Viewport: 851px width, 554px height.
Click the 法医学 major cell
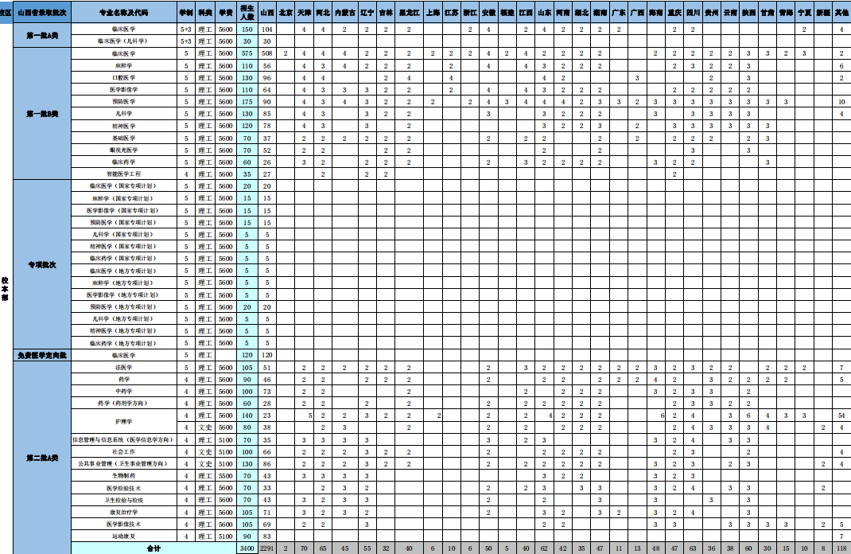coord(123,368)
